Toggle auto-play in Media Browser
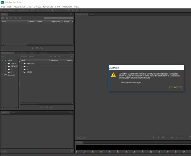 51,107
